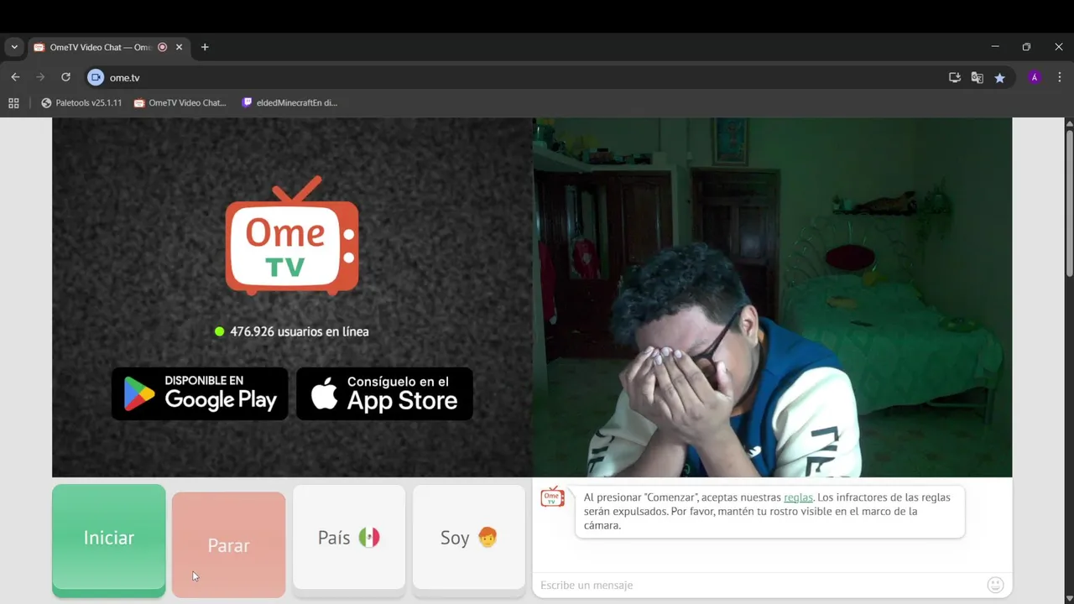Follow the reglas rules link
This screenshot has width=1074, height=604.
798,497
